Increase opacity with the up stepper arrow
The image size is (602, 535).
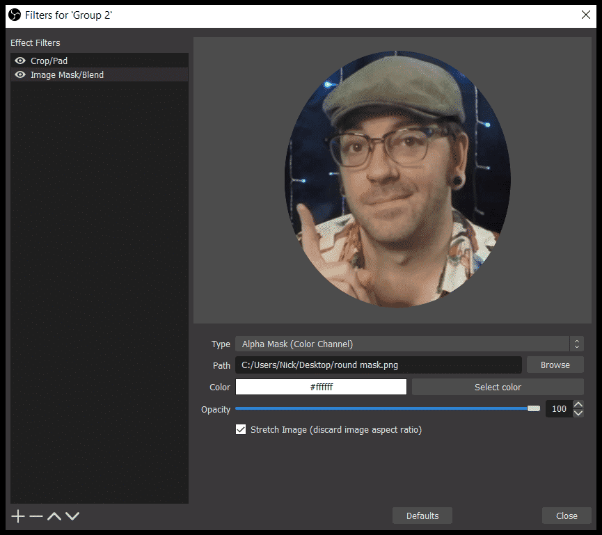tap(578, 404)
